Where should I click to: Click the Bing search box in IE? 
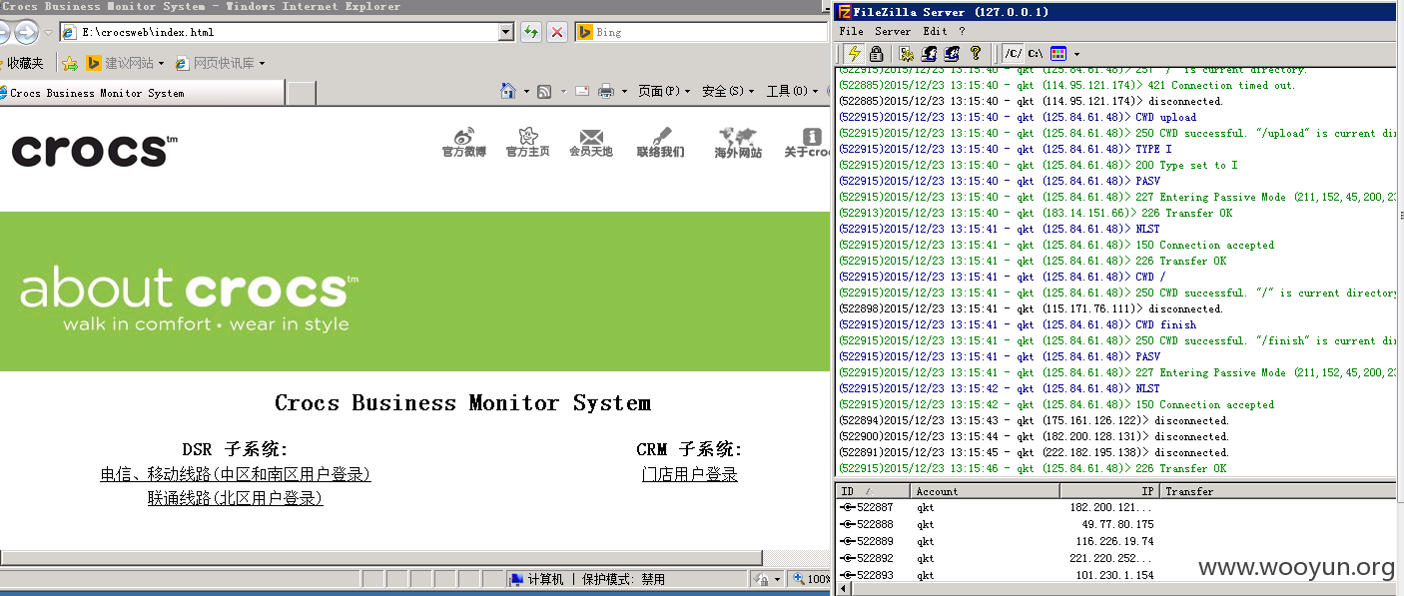tap(699, 32)
